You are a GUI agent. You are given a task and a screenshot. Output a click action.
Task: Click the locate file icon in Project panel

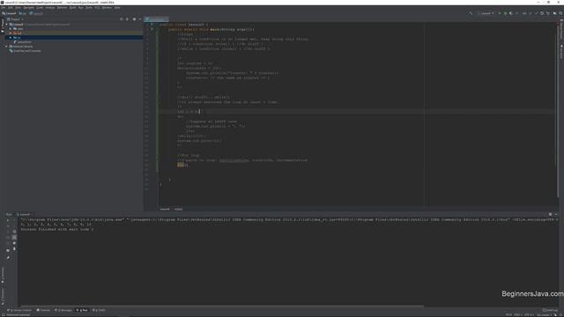[122, 19]
